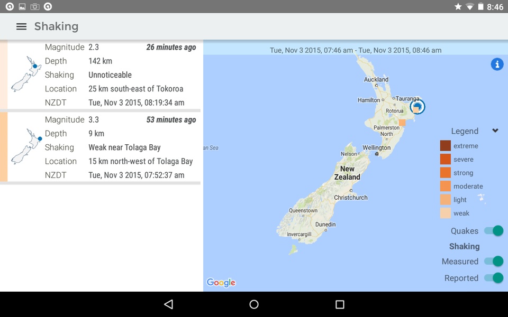The image size is (508, 317).
Task: Tap the clock showing 8:46
Action: tap(495, 7)
